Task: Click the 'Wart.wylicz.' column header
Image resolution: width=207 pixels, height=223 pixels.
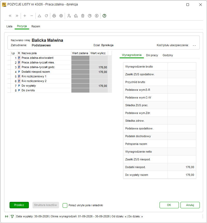Action: (x=98, y=53)
